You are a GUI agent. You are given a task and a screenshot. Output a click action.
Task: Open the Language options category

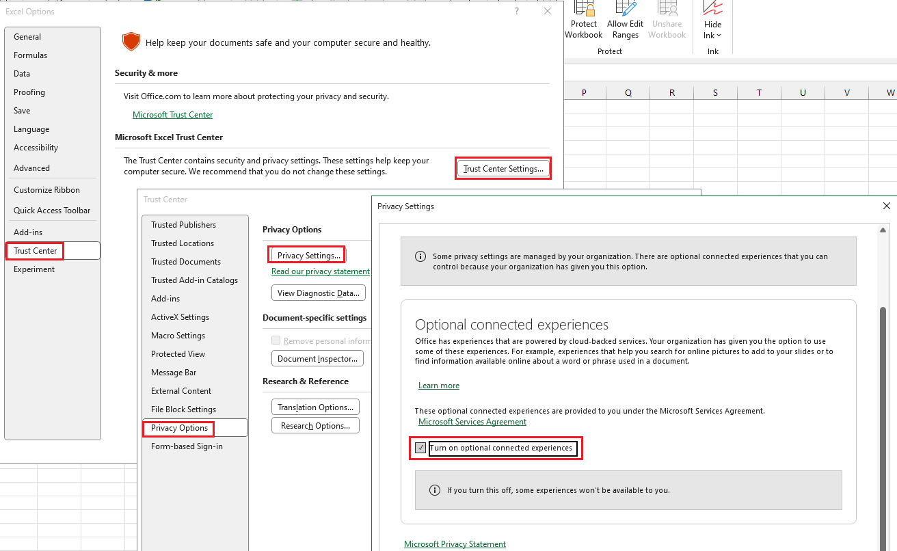(53, 129)
